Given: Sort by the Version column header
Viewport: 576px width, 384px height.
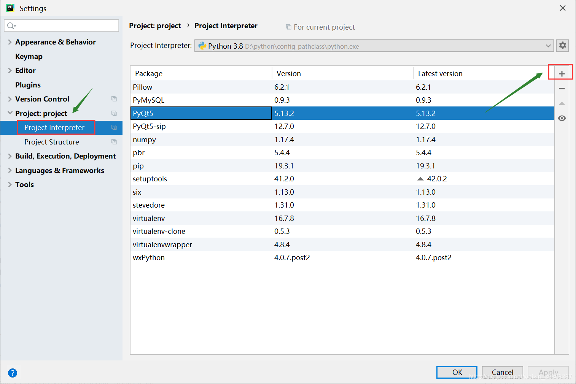Looking at the screenshot, I should pyautogui.click(x=343, y=73).
